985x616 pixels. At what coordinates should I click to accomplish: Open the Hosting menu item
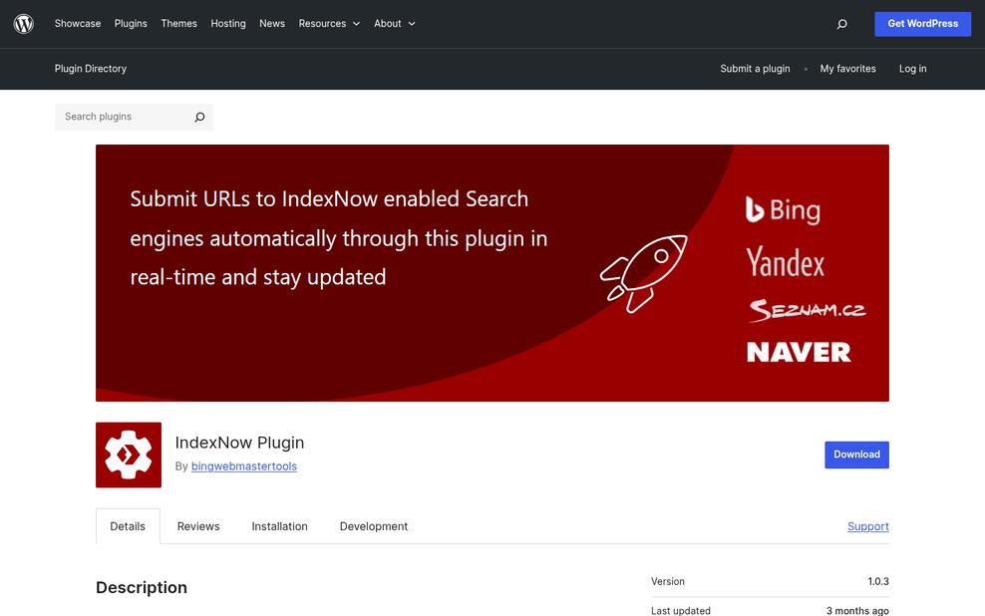228,23
